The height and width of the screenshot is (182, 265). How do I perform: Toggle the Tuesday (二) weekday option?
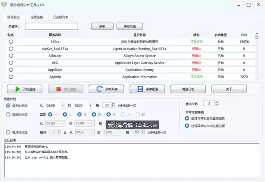tap(65, 114)
